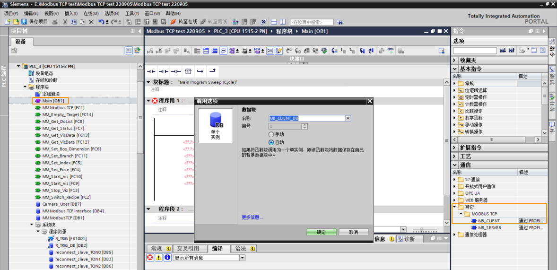557x270 pixels.
Task: Switch to the 语法 tab
Action: [244, 248]
